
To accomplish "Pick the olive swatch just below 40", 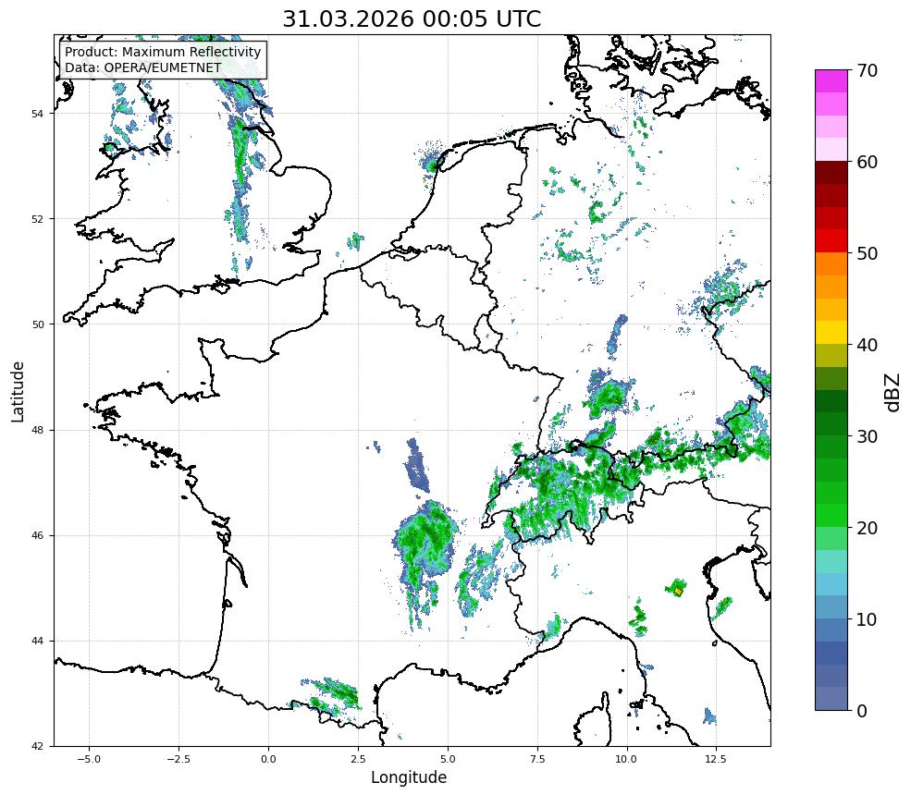I will coord(831,355).
